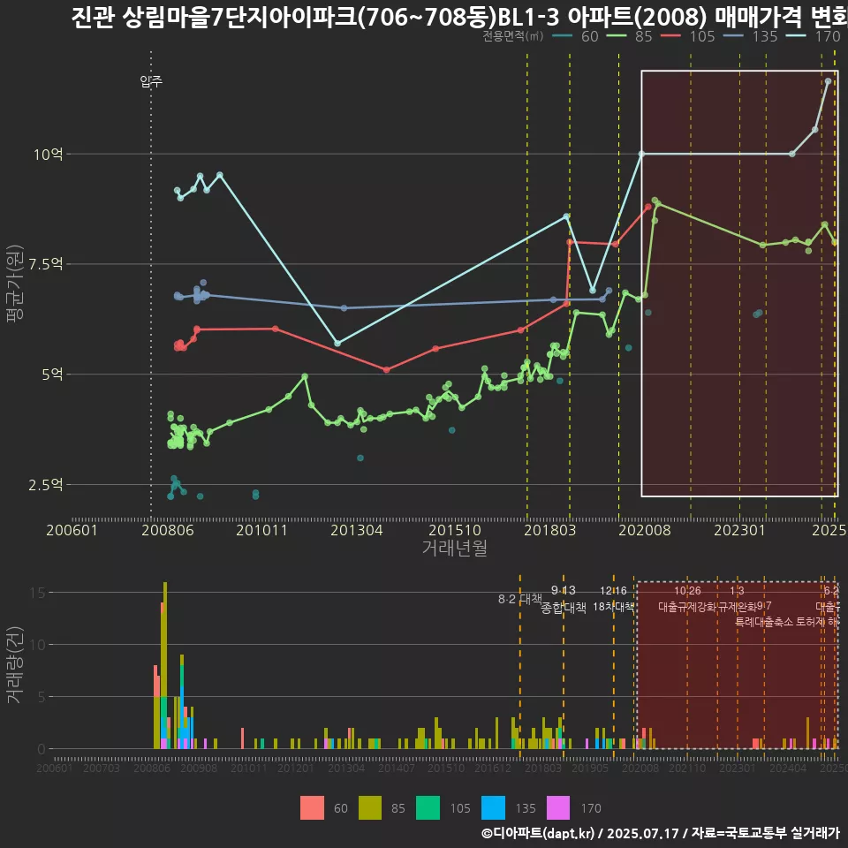Click the '종합대책' annotation label
This screenshot has width=848, height=848.
point(563,608)
